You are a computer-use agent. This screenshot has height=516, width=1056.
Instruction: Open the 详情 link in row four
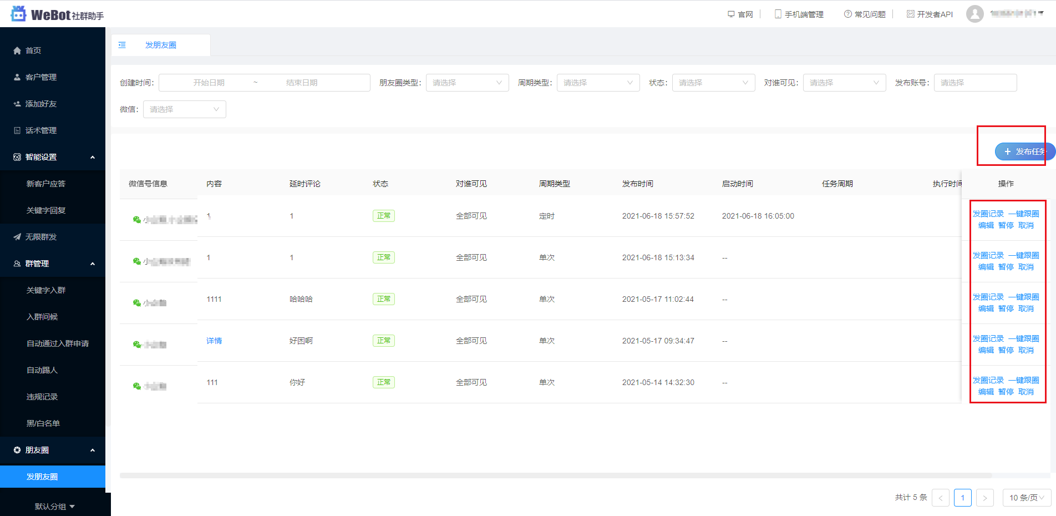click(x=214, y=341)
